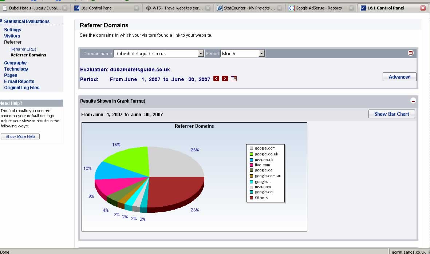
Task: Open Statistical Evaluations heading link
Action: pos(27,21)
